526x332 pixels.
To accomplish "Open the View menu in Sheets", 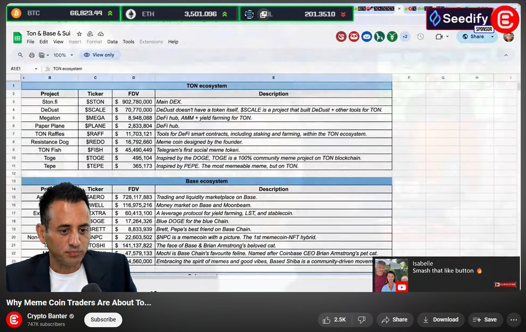I will (x=58, y=42).
